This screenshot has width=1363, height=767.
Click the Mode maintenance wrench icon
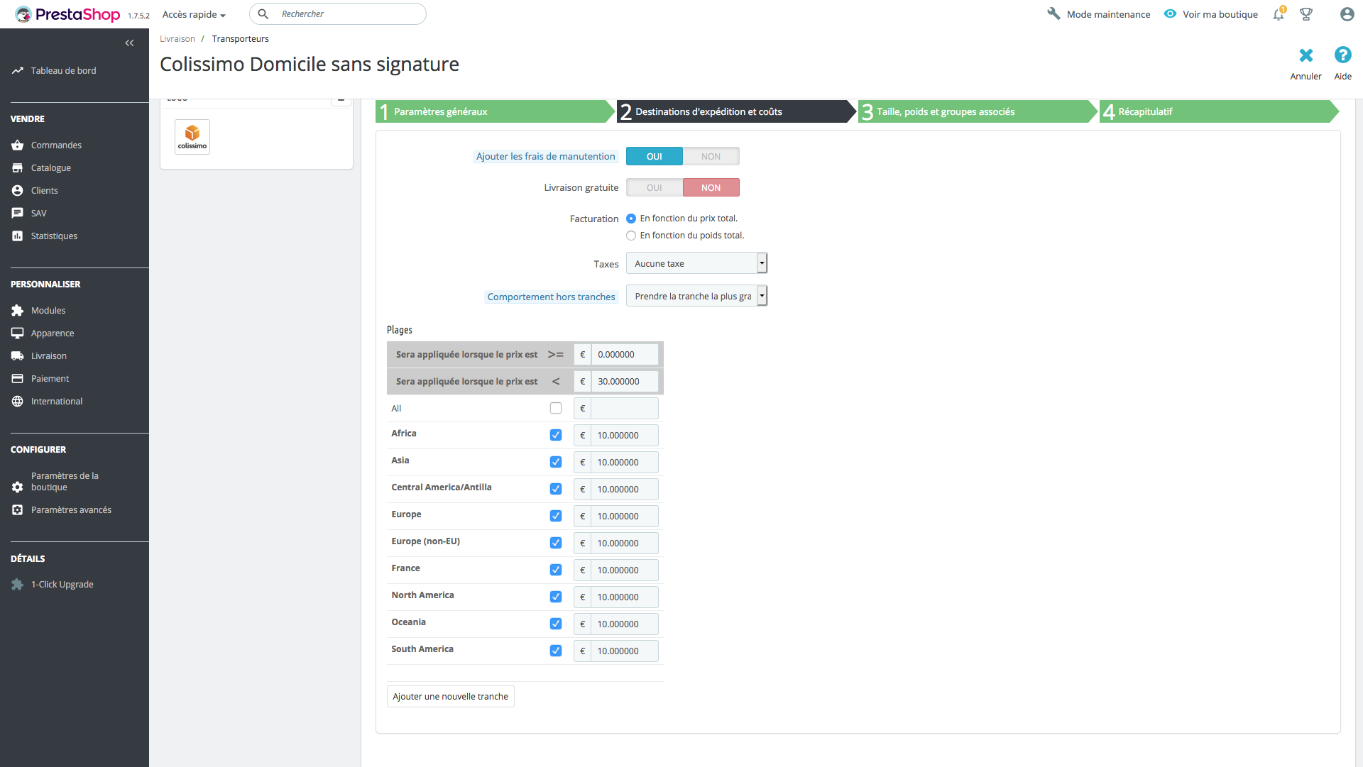[x=1053, y=14]
